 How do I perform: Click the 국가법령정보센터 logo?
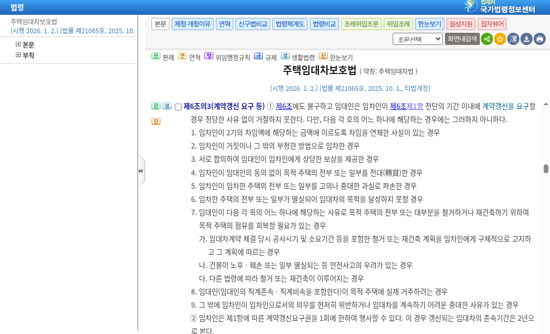coord(499,7)
